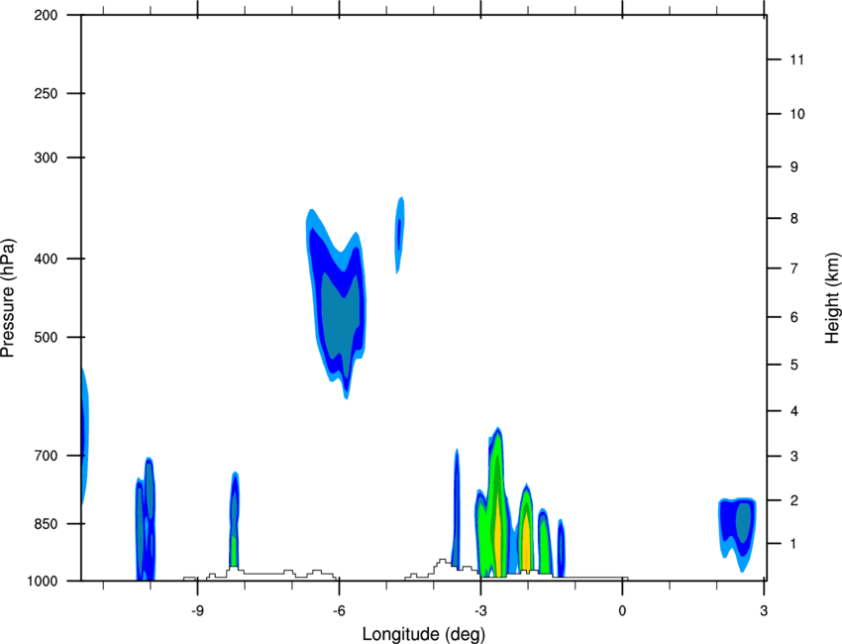
Task: Click the 9 km height label
Action: click(x=794, y=167)
